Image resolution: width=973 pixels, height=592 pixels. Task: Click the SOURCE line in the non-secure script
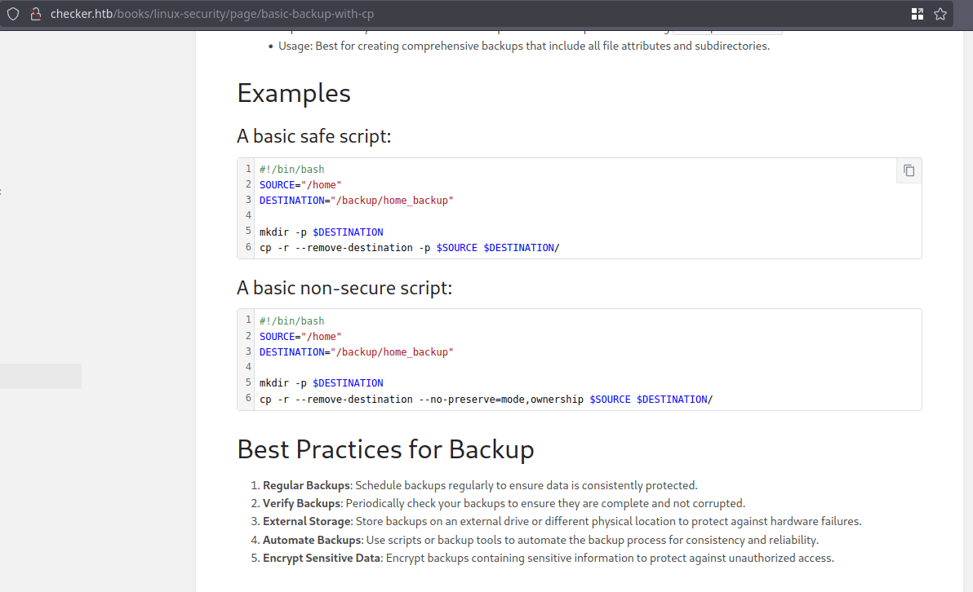[300, 336]
